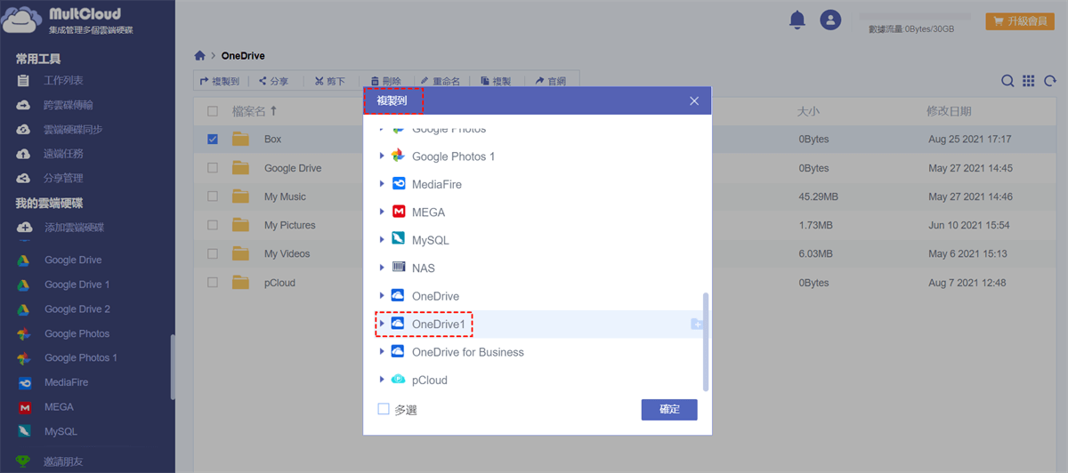Open 遠端任務 in sidebar

point(63,154)
